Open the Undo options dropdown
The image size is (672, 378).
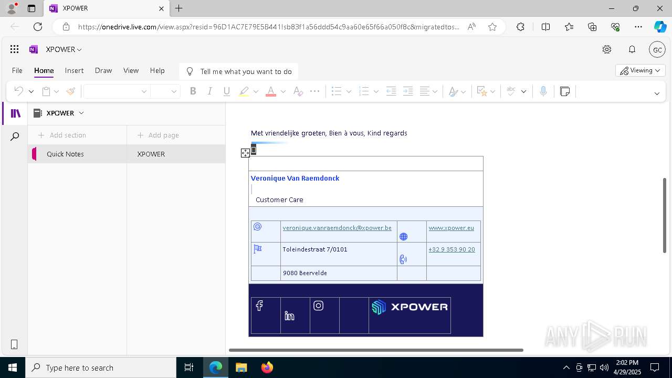click(x=31, y=91)
